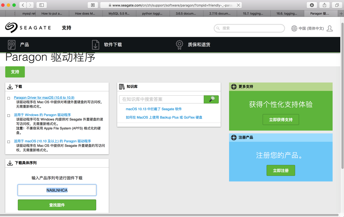Toggle the Safari sidebar

[41, 5]
